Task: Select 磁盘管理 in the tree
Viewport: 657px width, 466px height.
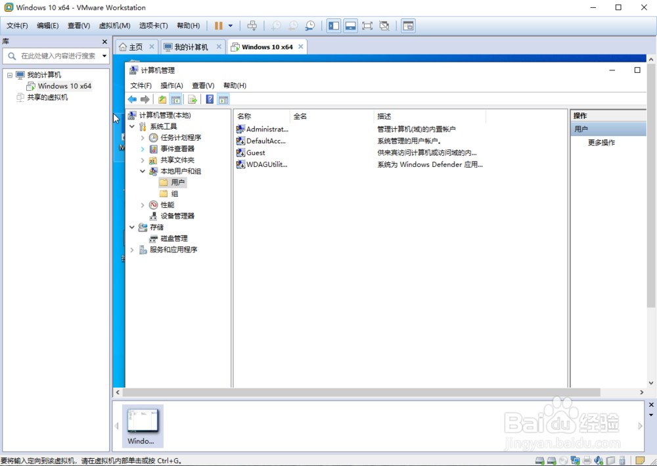Action: (x=169, y=239)
